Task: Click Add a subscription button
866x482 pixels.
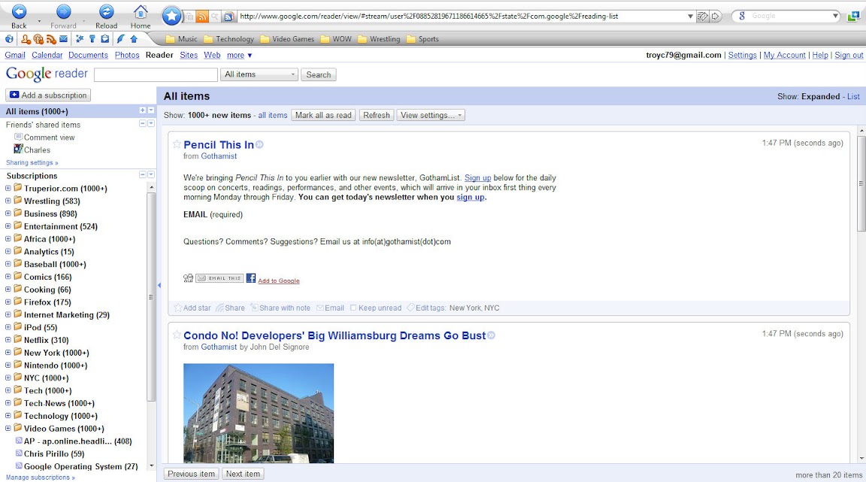Action: pyautogui.click(x=48, y=95)
